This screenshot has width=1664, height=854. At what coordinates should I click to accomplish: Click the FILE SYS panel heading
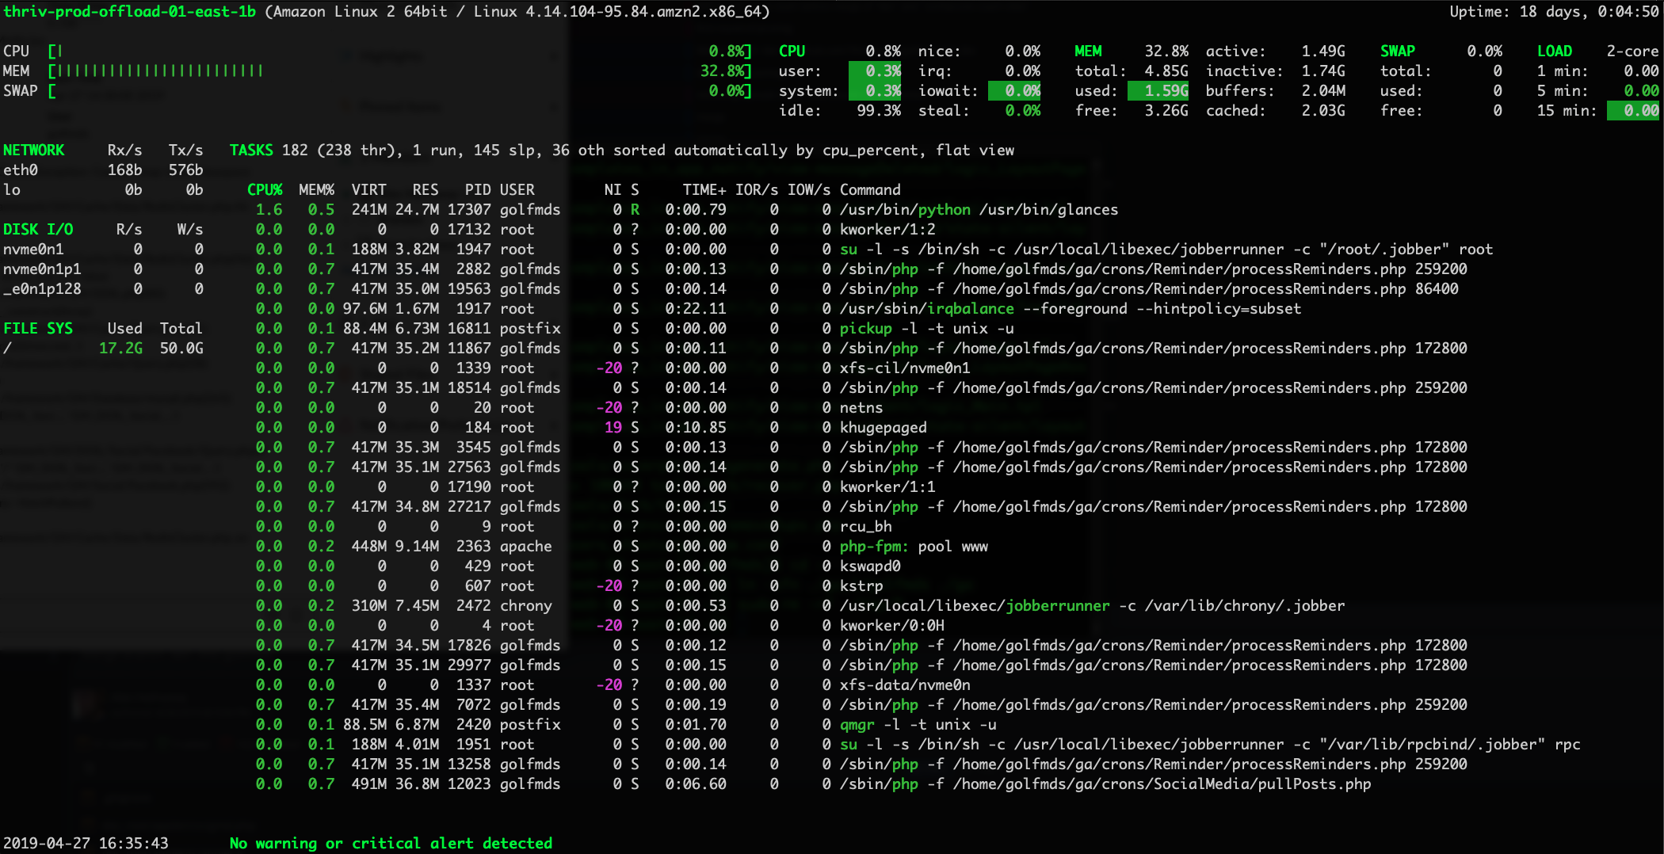38,328
